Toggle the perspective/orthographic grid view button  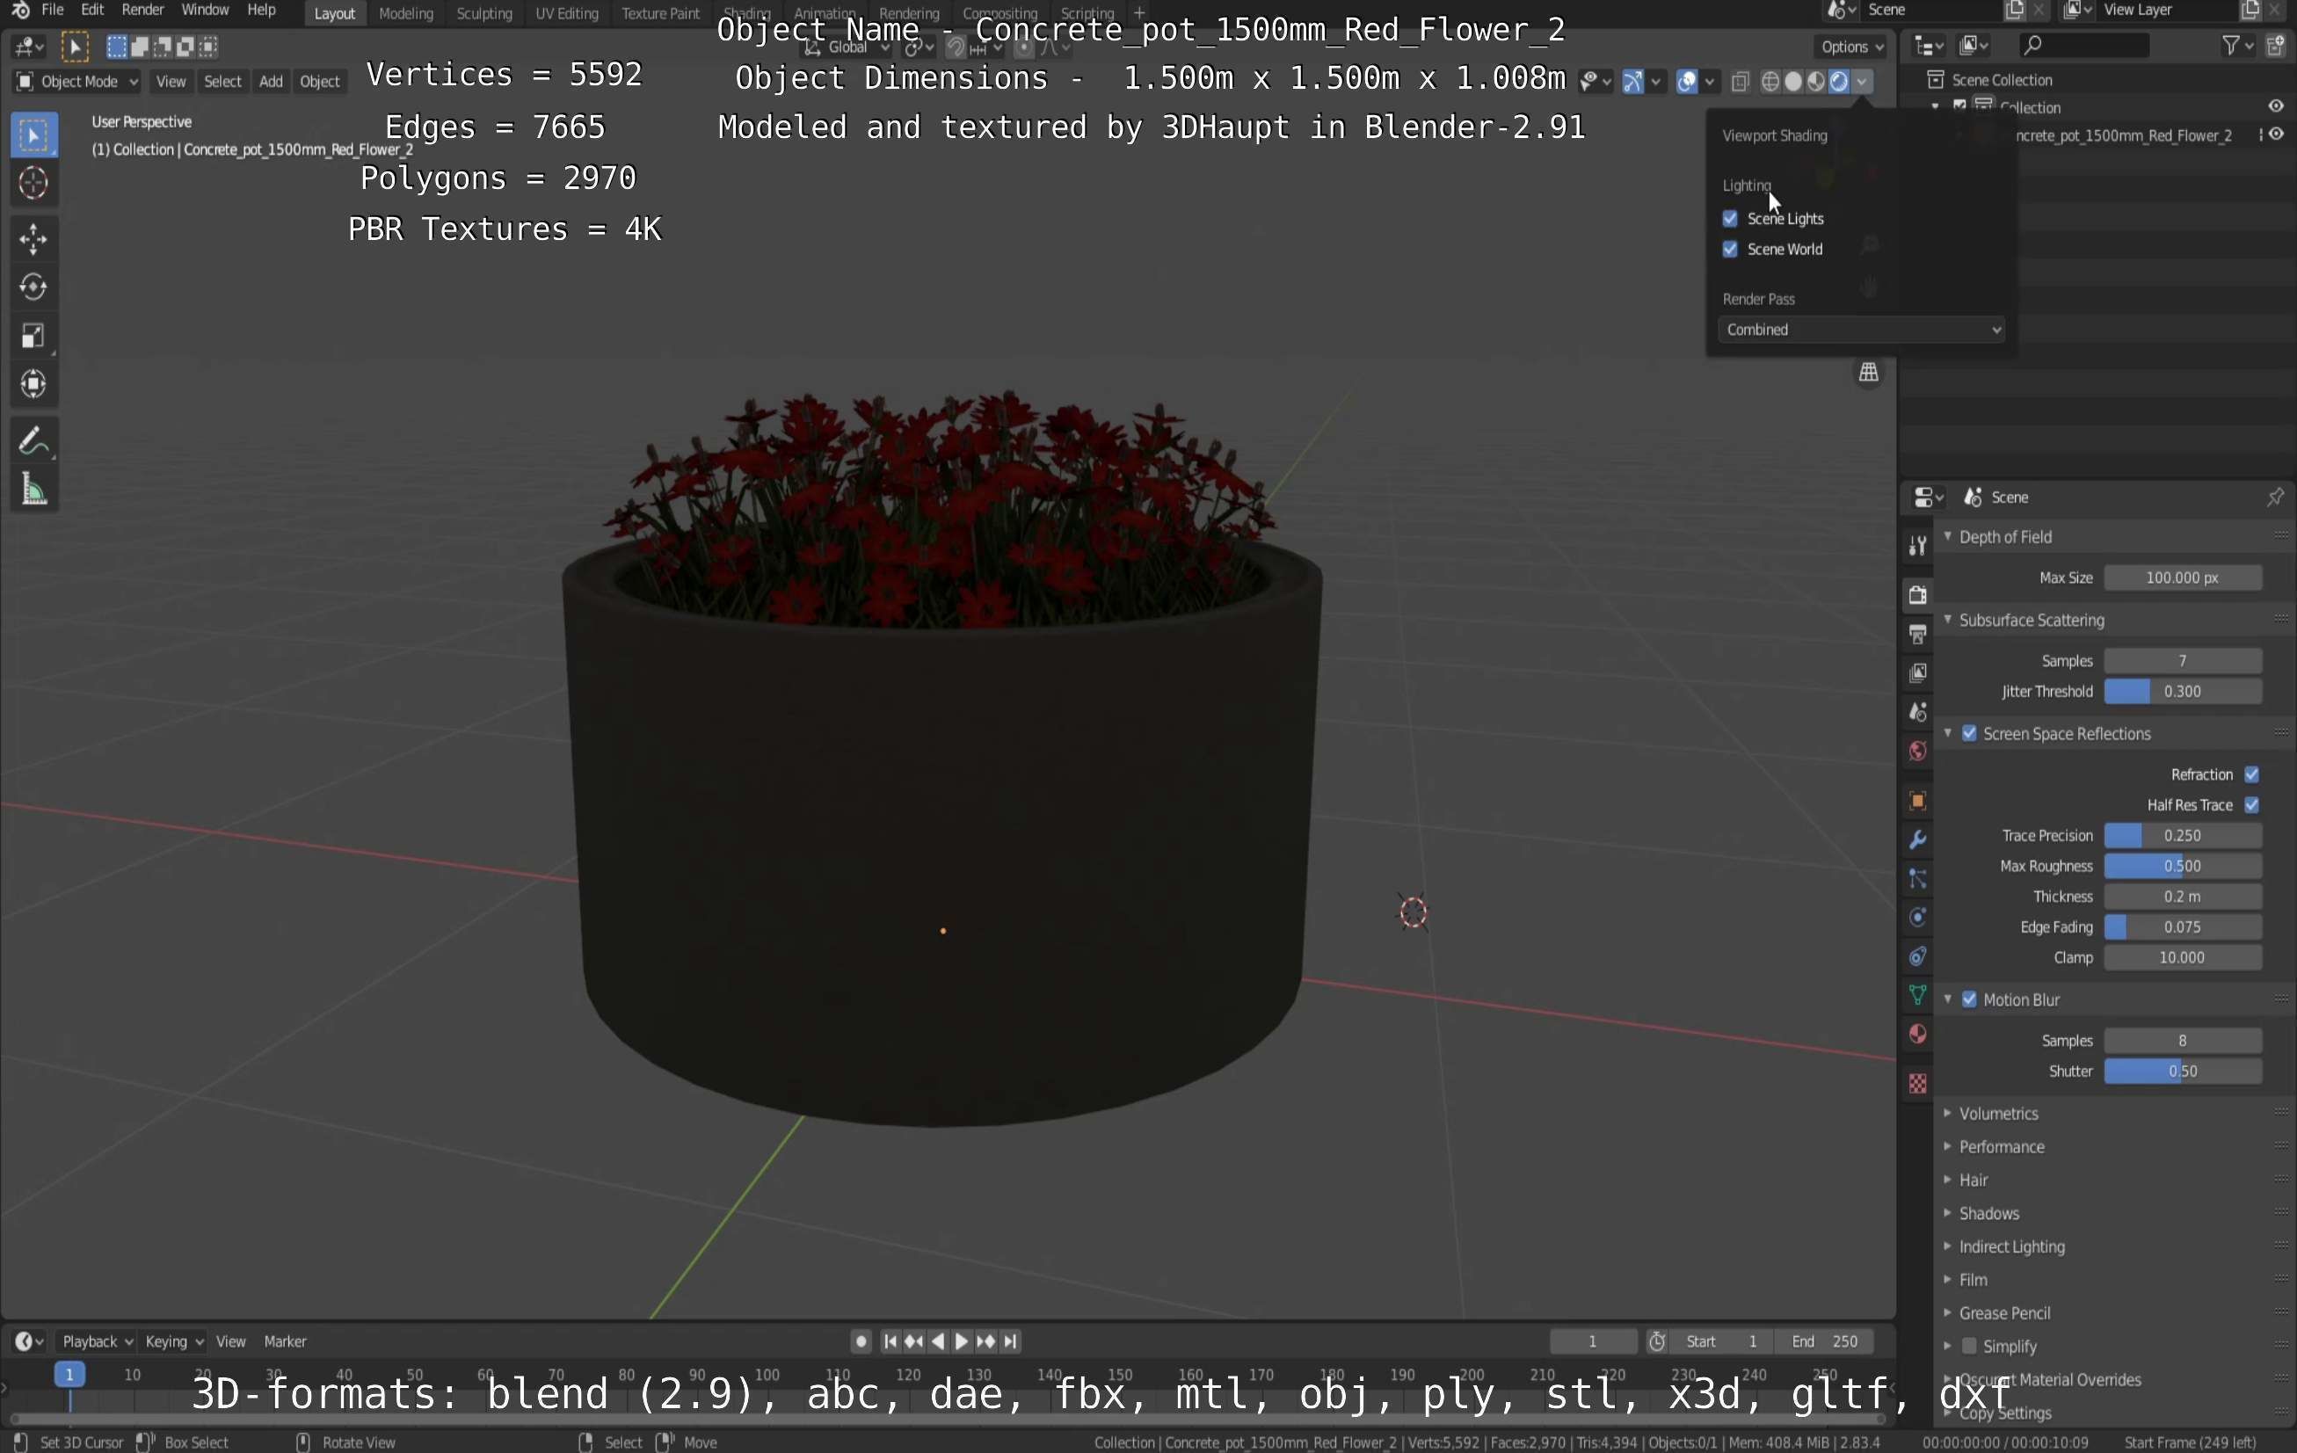[x=1869, y=372]
